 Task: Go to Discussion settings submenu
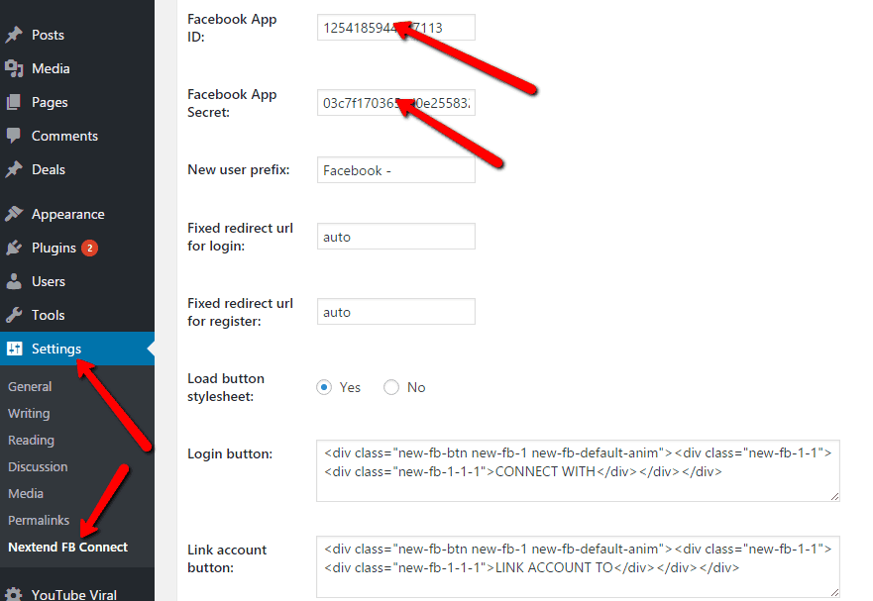tap(38, 466)
